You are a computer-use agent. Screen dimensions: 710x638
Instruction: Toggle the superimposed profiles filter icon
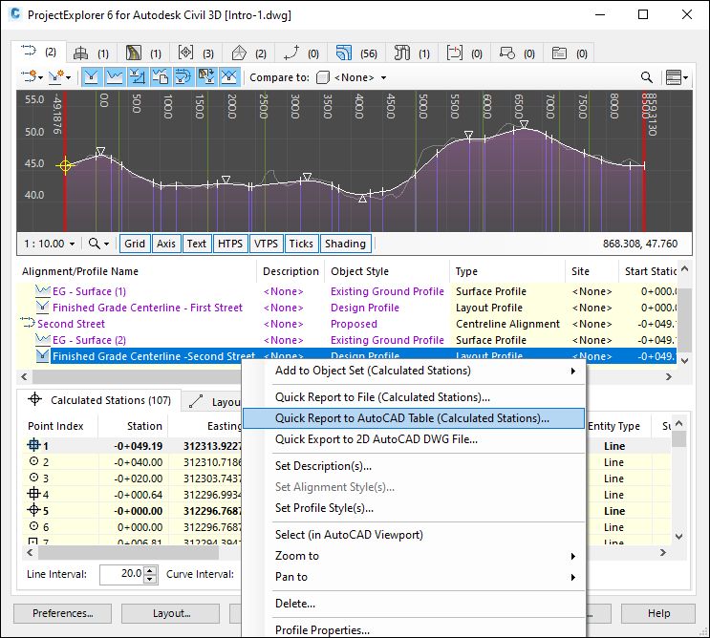click(138, 77)
